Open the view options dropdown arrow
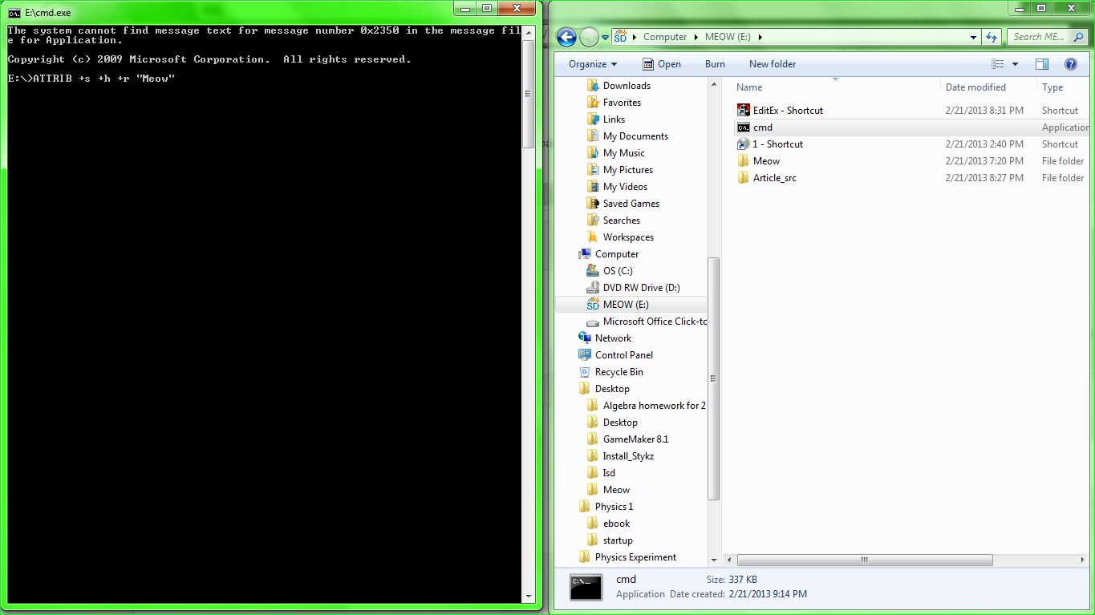 (1015, 64)
